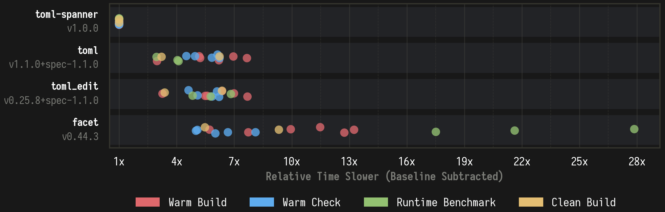Toggle the Clean Build legend label

pos(583,202)
